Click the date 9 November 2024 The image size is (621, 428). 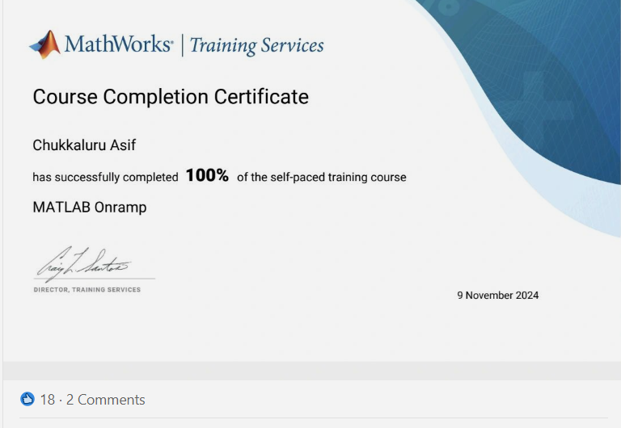pos(498,295)
